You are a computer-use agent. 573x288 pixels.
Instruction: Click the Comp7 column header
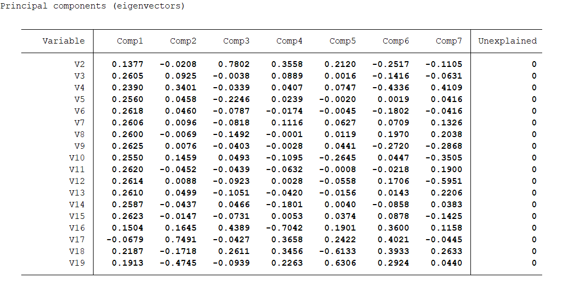pos(449,41)
